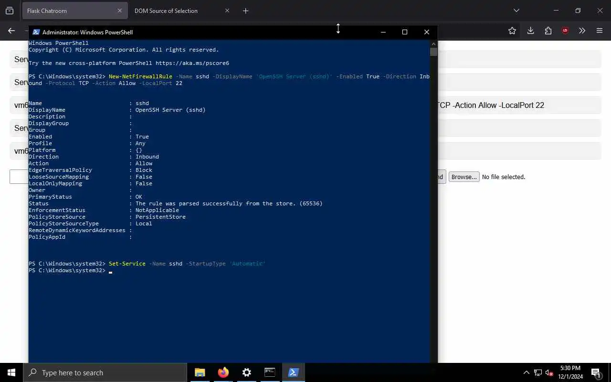Click the aka.ms/pscore6 URL text
Image resolution: width=611 pixels, height=382 pixels.
[x=192, y=63]
